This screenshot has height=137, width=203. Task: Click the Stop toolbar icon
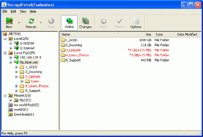click(51, 21)
